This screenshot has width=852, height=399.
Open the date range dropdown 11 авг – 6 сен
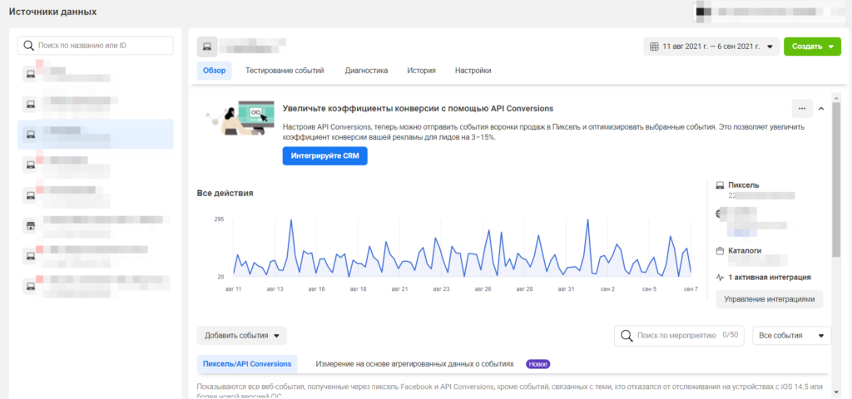click(x=711, y=47)
